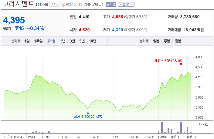This screenshot has height=139, width=214.
Task: Click the calendar icon beside 2022.03.21
Action: click(63, 5)
